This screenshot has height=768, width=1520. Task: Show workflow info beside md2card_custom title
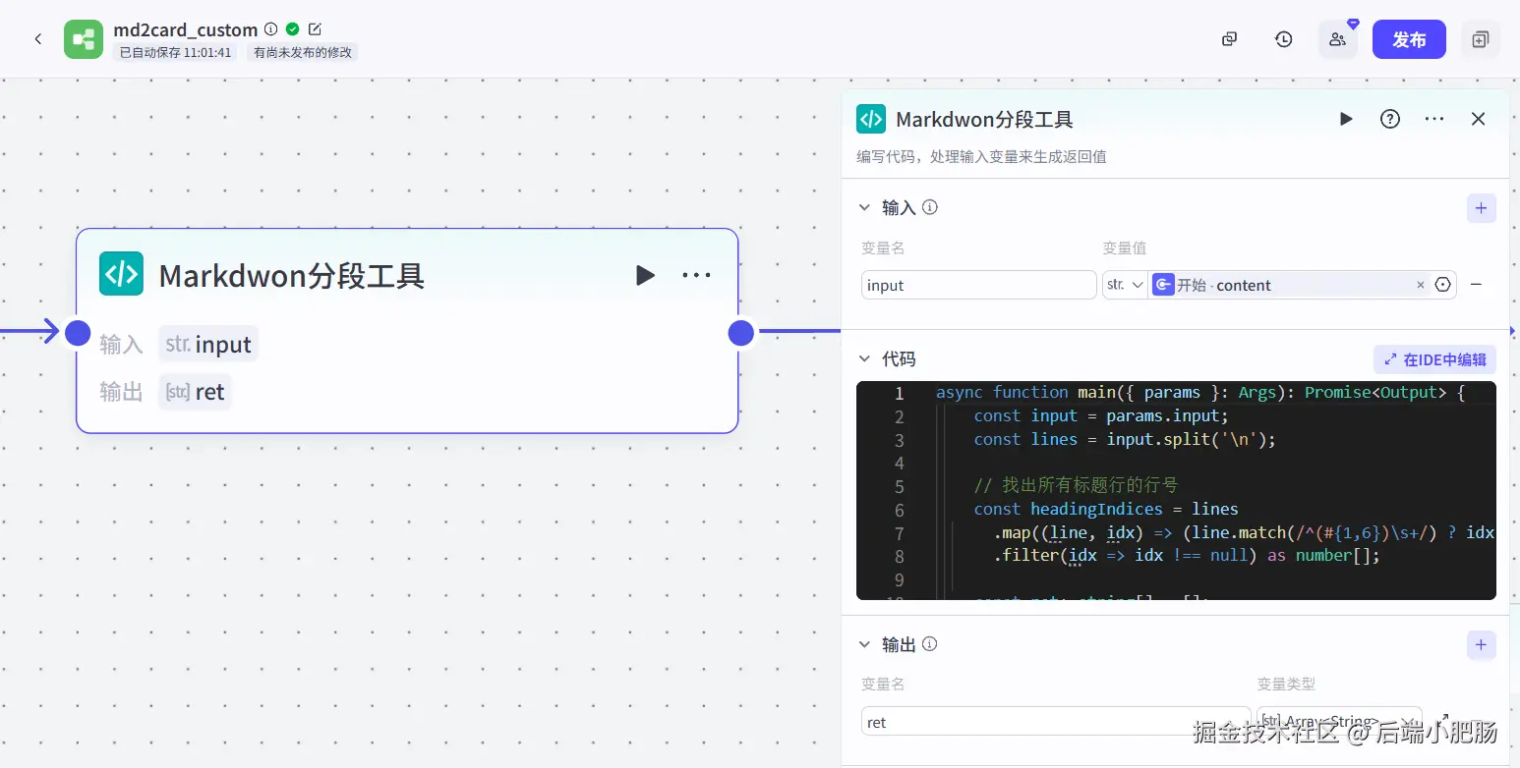click(x=271, y=29)
